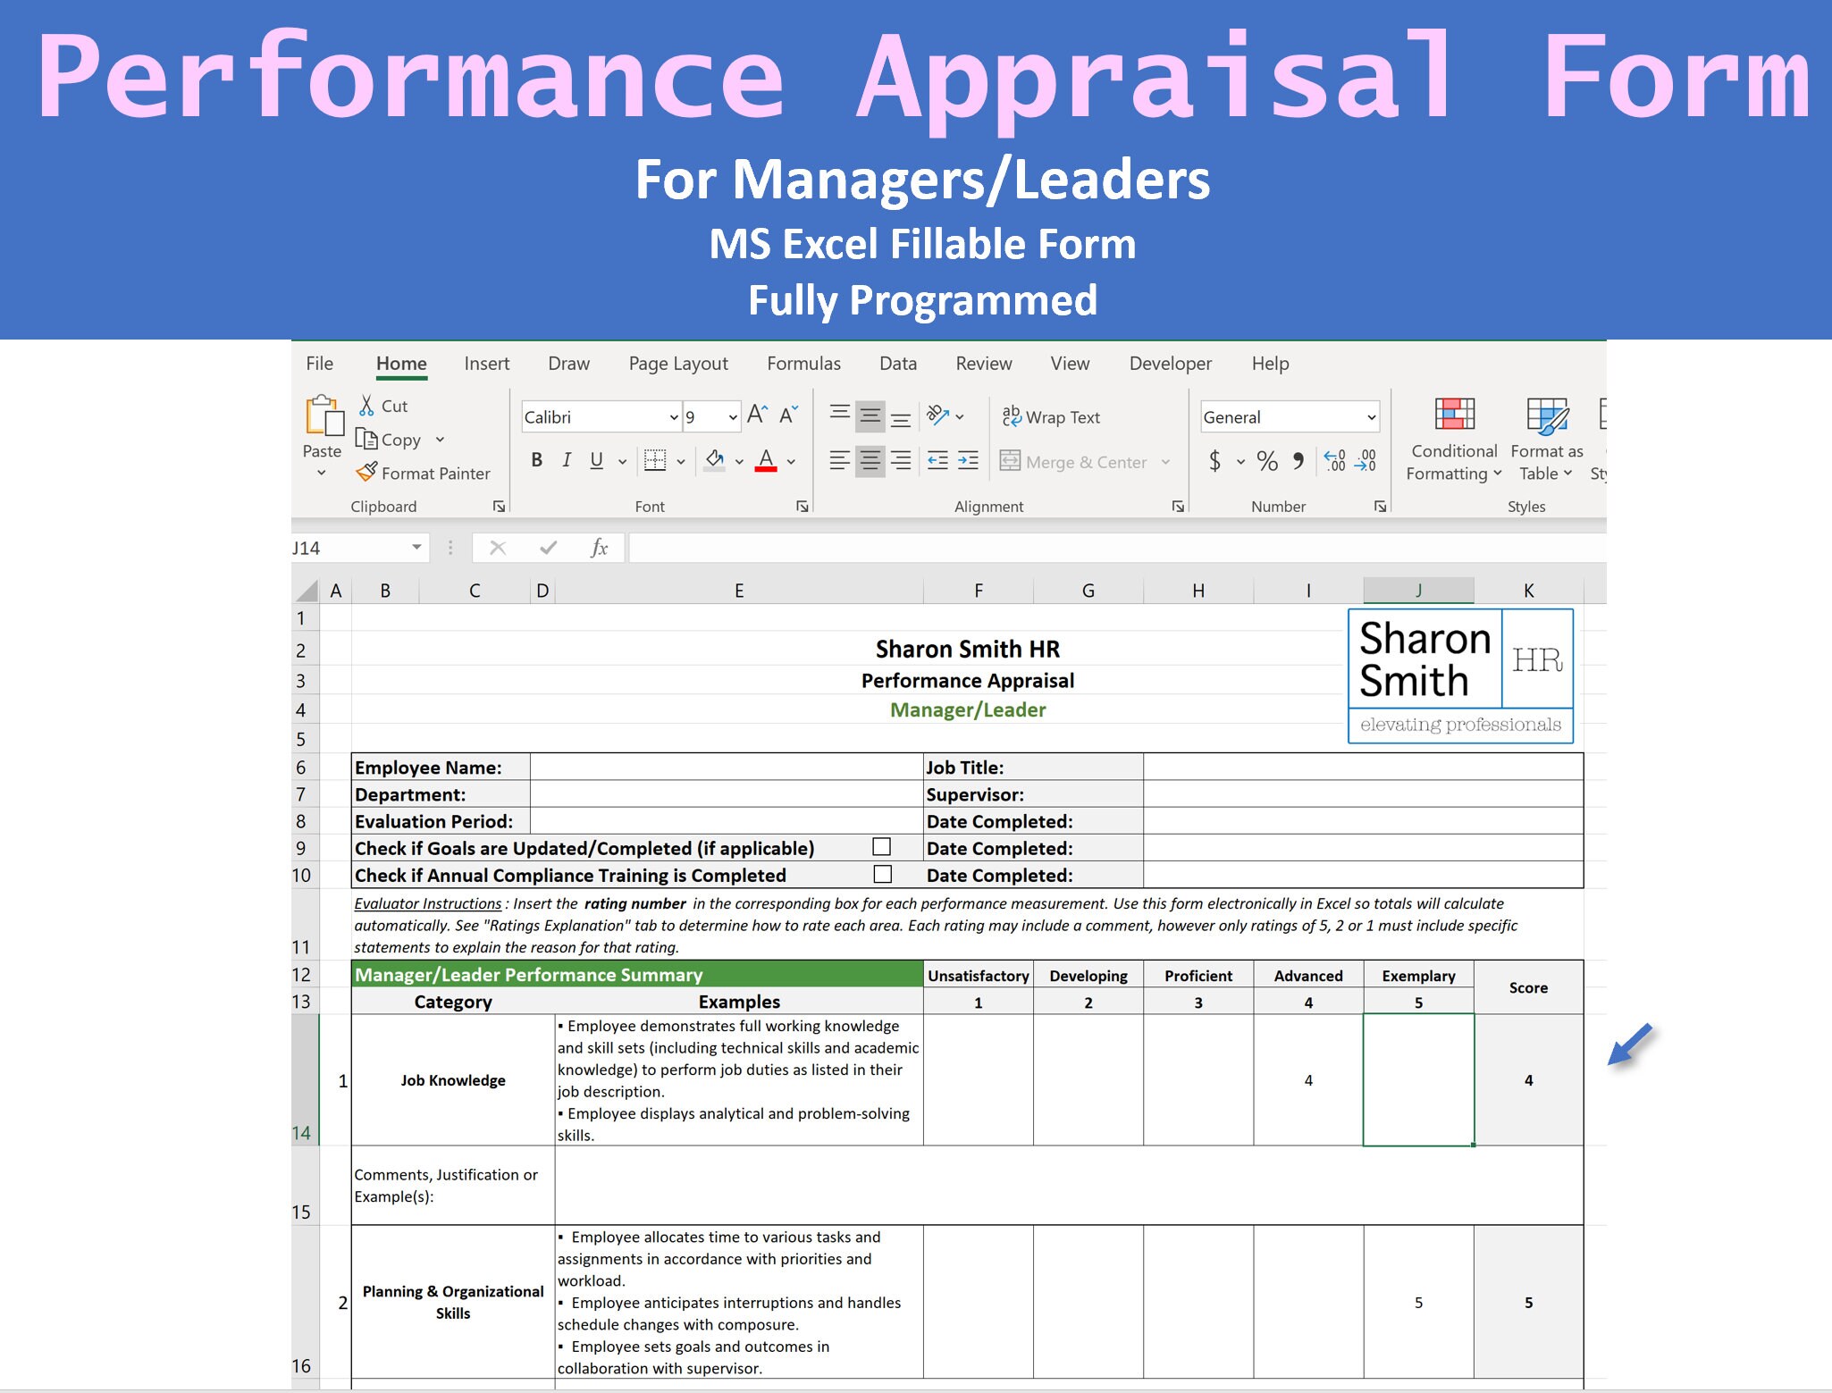Open the General number format dropdown
Viewport: 1832px width, 1393px height.
(x=1370, y=416)
